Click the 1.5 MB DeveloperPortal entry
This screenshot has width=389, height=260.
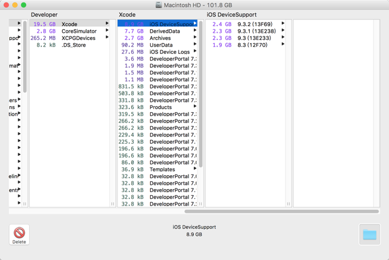pyautogui.click(x=157, y=73)
